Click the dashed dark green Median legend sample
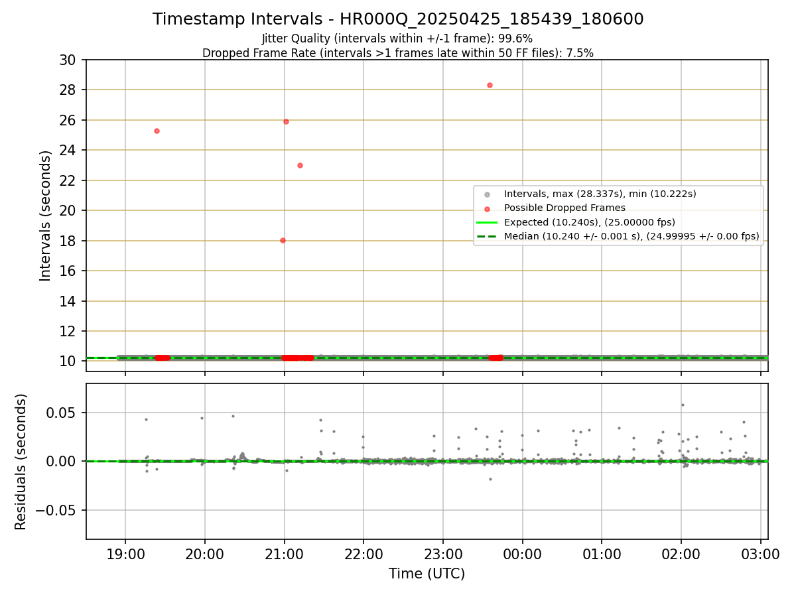Image resolution: width=796 pixels, height=597 pixels. coord(487,236)
